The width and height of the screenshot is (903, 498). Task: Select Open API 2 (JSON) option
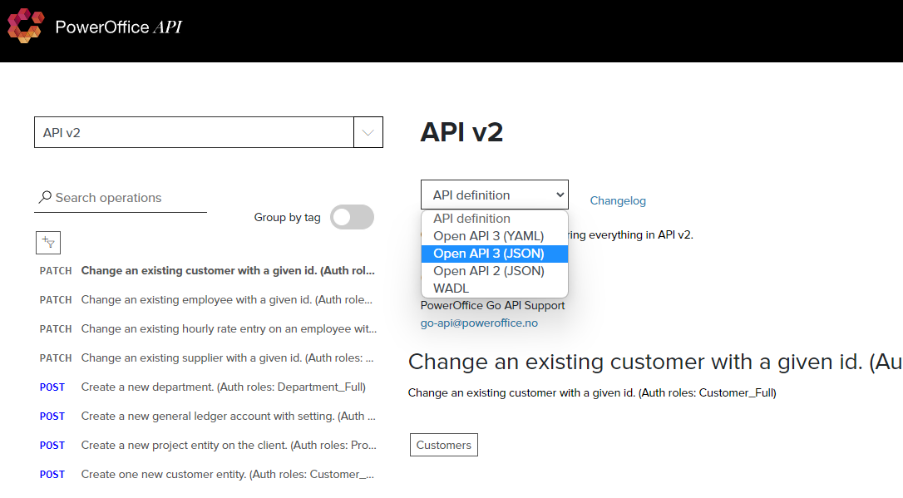[x=488, y=271]
